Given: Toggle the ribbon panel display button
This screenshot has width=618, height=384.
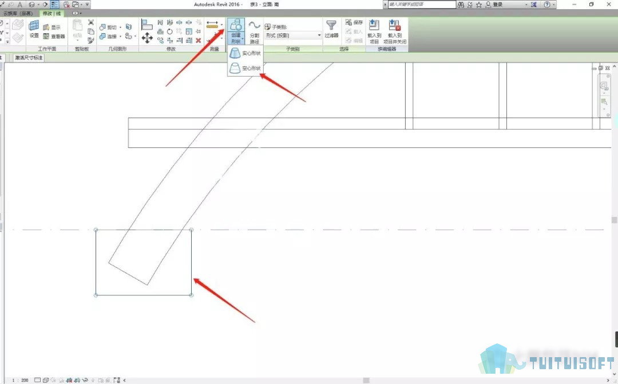Looking at the screenshot, I should coord(76,13).
